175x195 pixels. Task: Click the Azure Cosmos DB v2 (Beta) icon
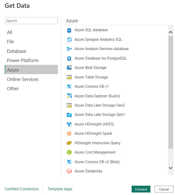pyautogui.click(x=69, y=162)
